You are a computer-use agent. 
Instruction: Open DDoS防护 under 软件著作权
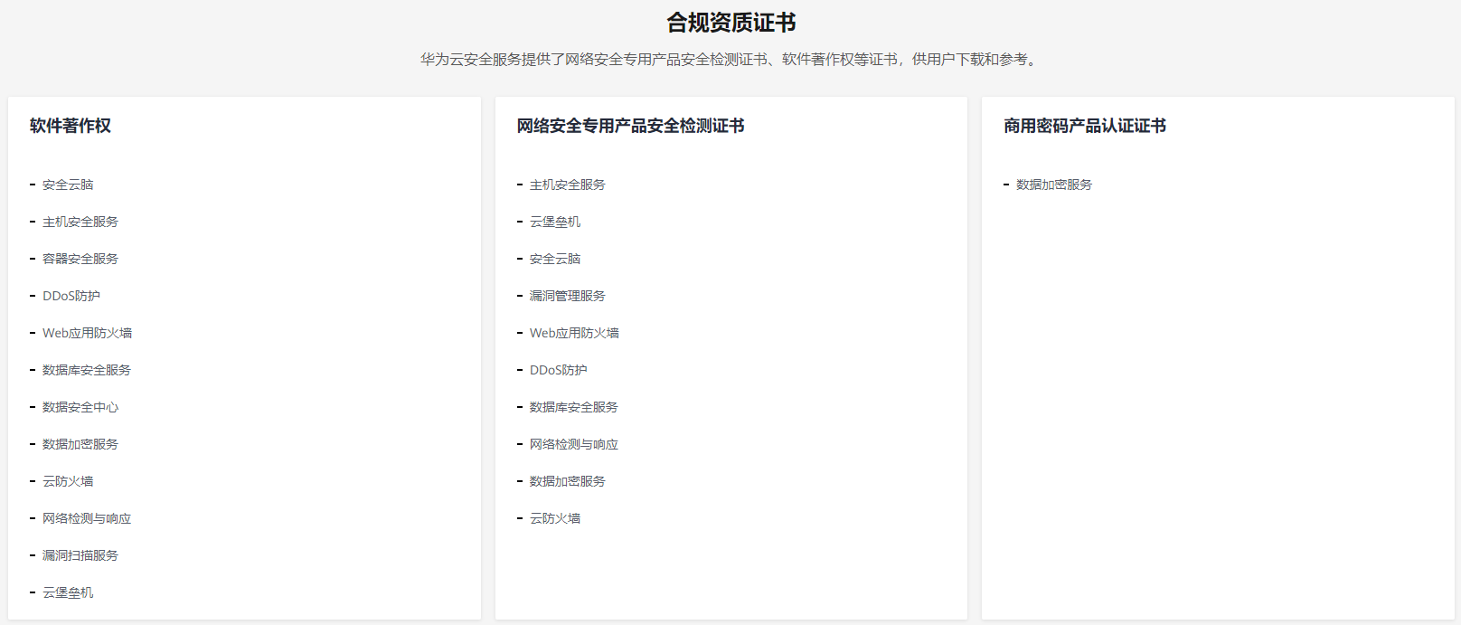point(71,296)
